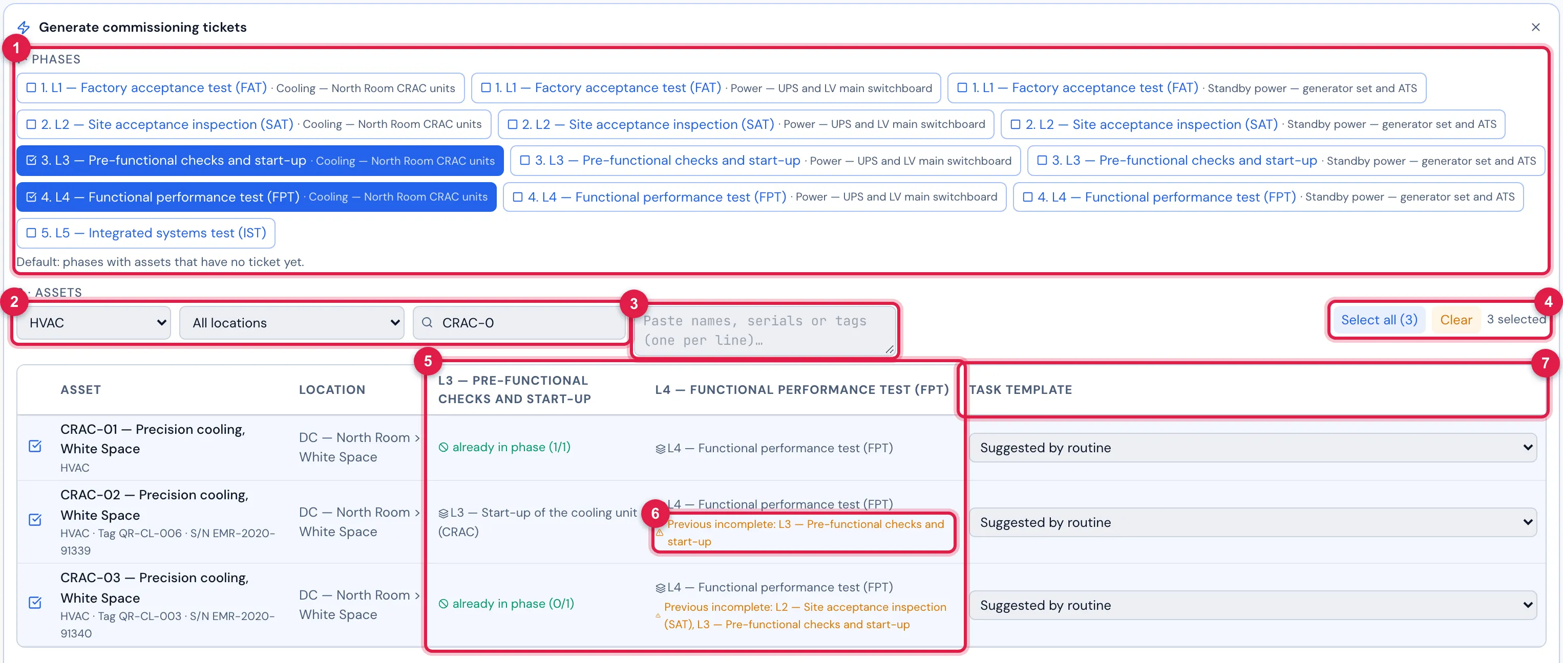
Task: Click the search magnifier icon in the asset search
Action: click(x=427, y=322)
